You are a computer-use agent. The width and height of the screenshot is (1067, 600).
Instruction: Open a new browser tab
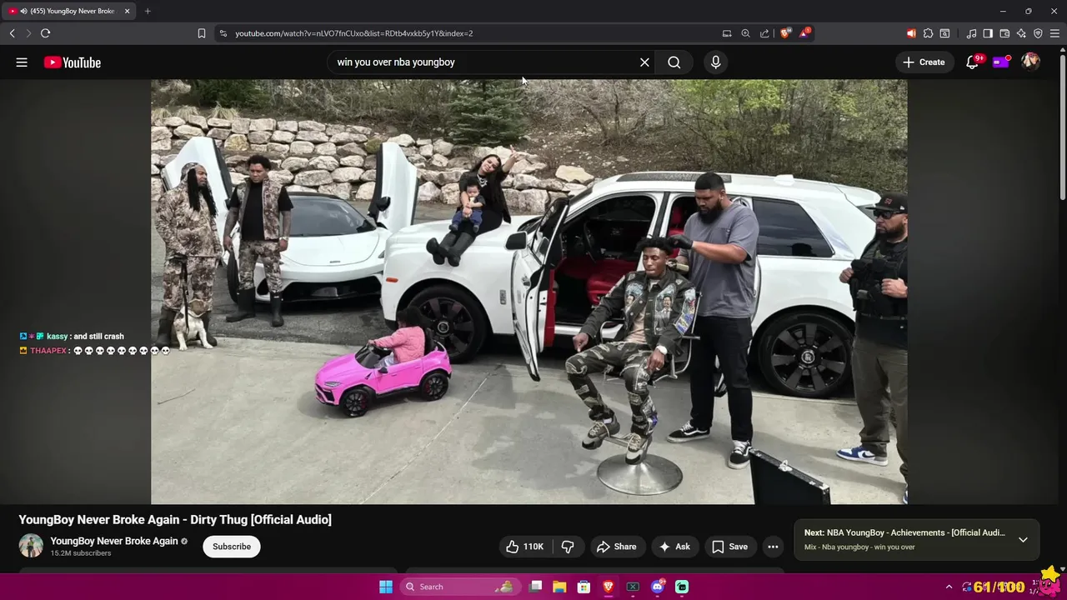tap(148, 11)
